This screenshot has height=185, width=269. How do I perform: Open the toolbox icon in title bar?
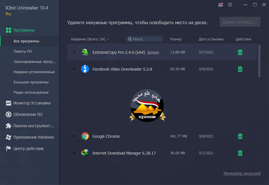coord(221,5)
